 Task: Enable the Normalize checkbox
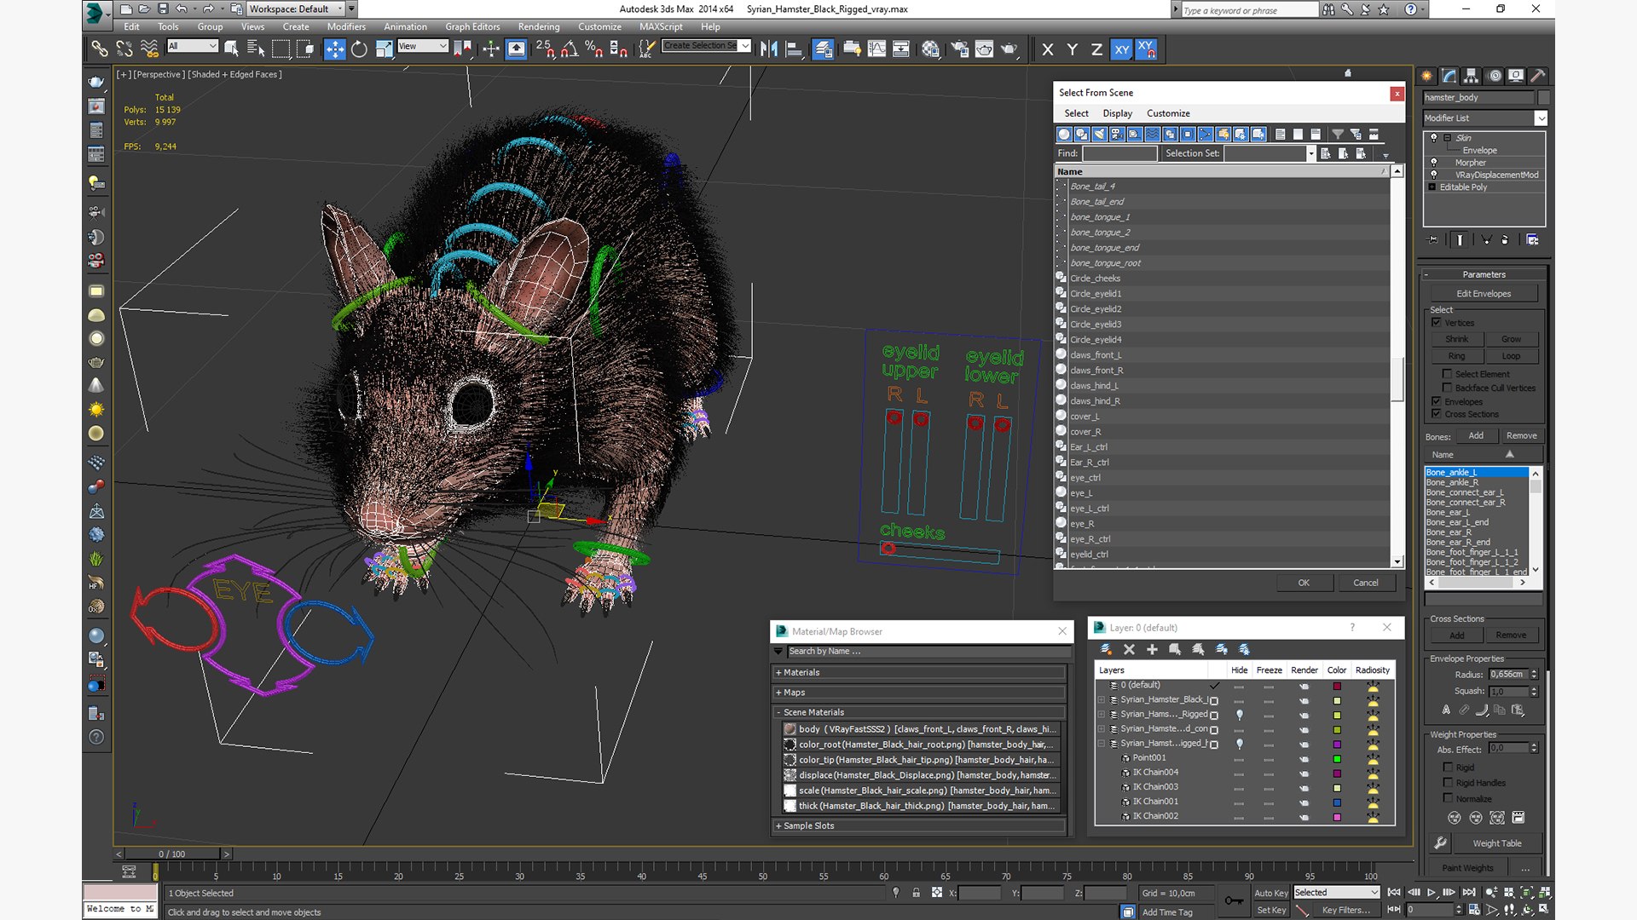pos(1448,798)
